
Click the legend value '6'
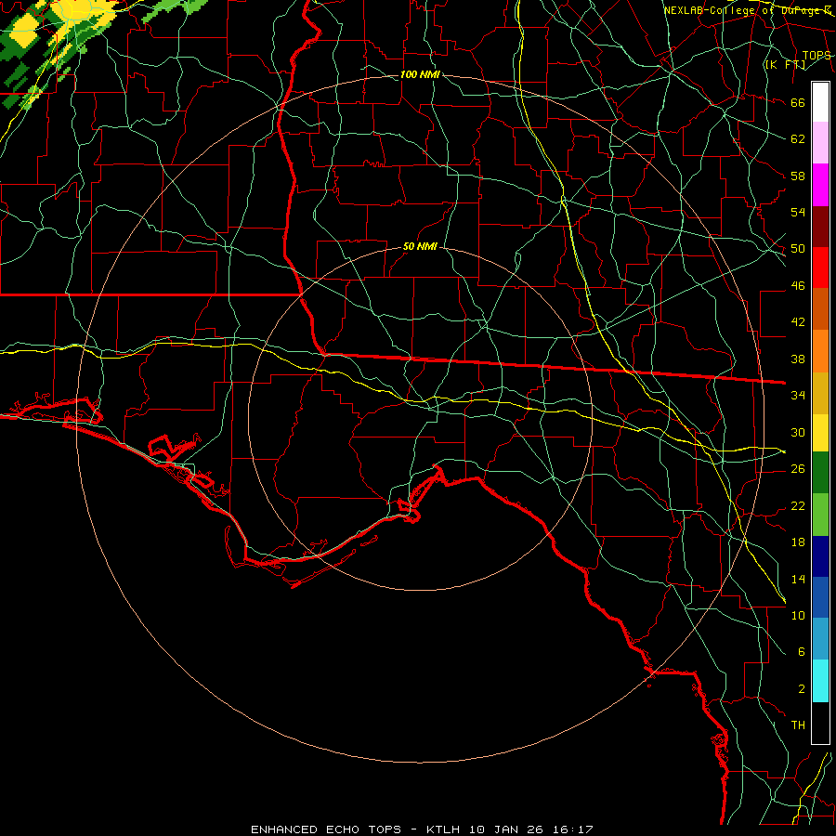801,652
